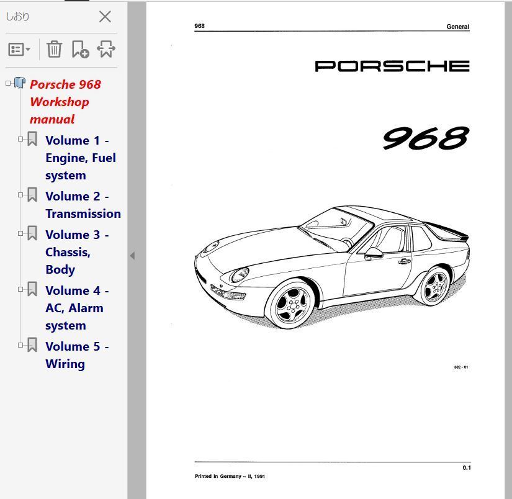Expand the Volume 5 Wiring node

[x=20, y=345]
